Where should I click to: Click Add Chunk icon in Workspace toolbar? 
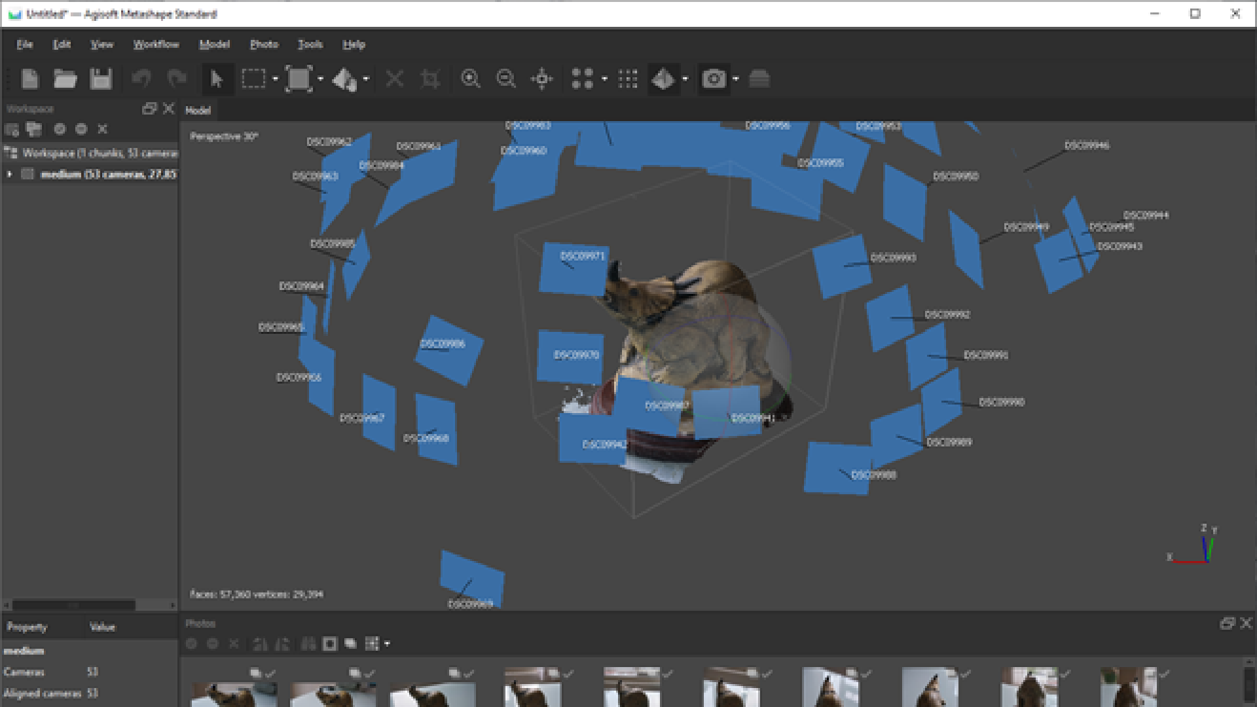click(12, 130)
